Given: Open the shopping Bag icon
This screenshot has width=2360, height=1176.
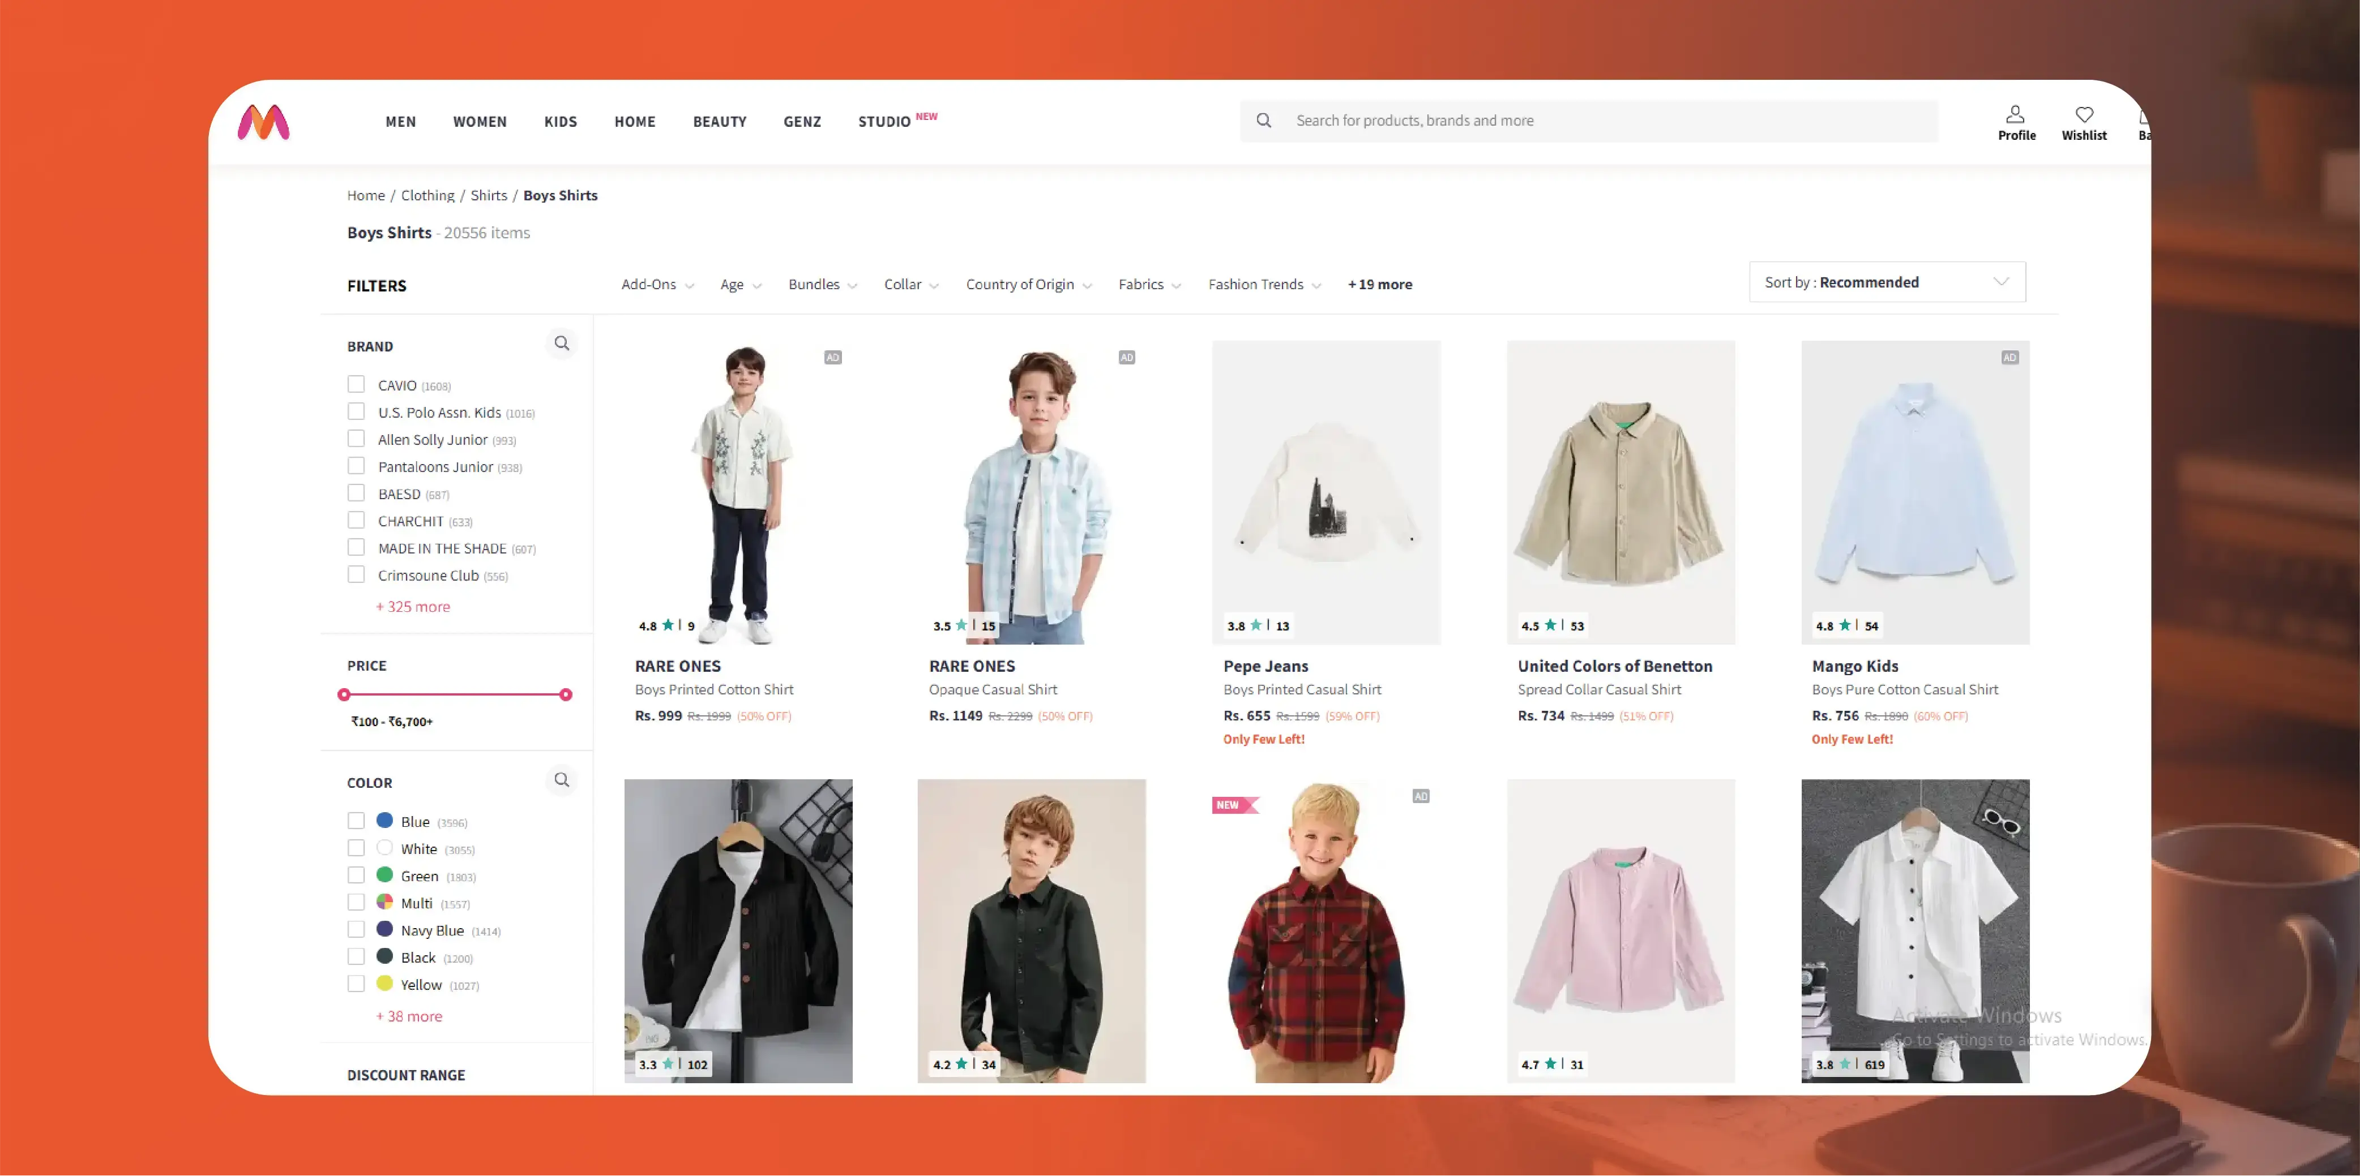Looking at the screenshot, I should pyautogui.click(x=2144, y=115).
